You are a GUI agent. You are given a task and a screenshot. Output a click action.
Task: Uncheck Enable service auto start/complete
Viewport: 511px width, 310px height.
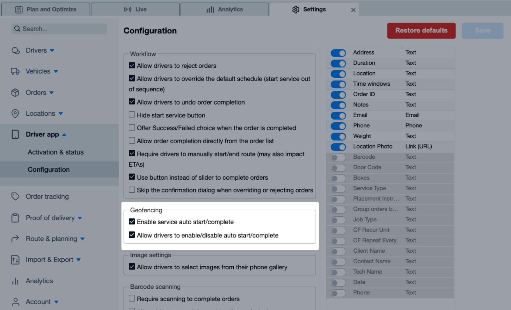click(x=132, y=221)
